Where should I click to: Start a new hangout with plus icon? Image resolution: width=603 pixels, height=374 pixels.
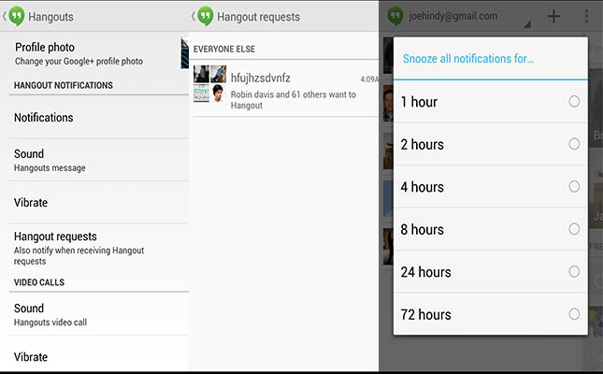pyautogui.click(x=553, y=16)
